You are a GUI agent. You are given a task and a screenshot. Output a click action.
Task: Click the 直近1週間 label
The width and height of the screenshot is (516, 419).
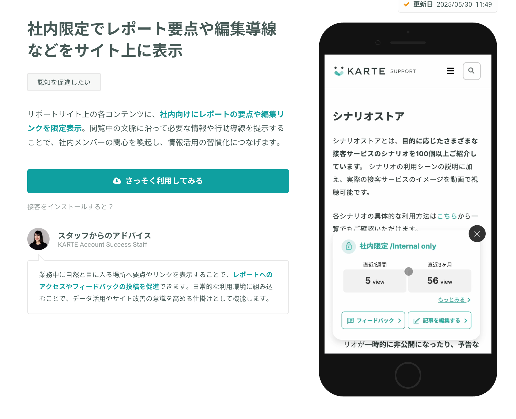(375, 265)
